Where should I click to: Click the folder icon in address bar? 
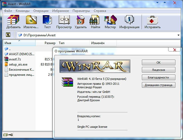pos(20,35)
